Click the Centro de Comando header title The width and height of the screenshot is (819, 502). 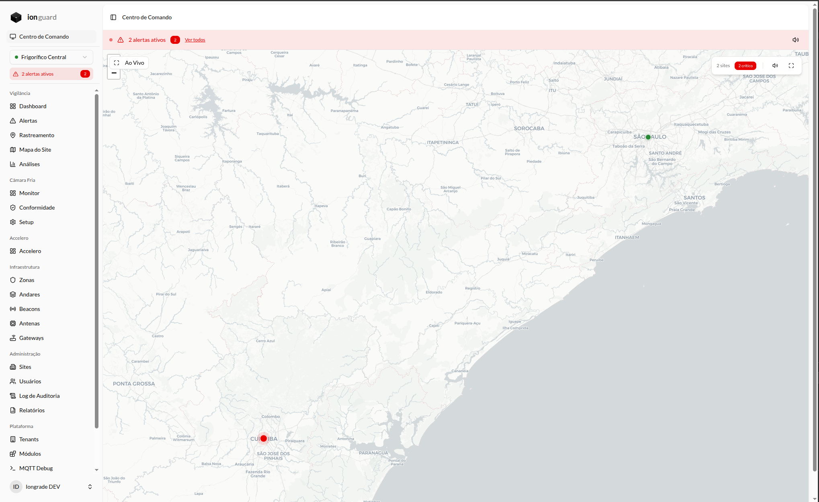tap(147, 17)
